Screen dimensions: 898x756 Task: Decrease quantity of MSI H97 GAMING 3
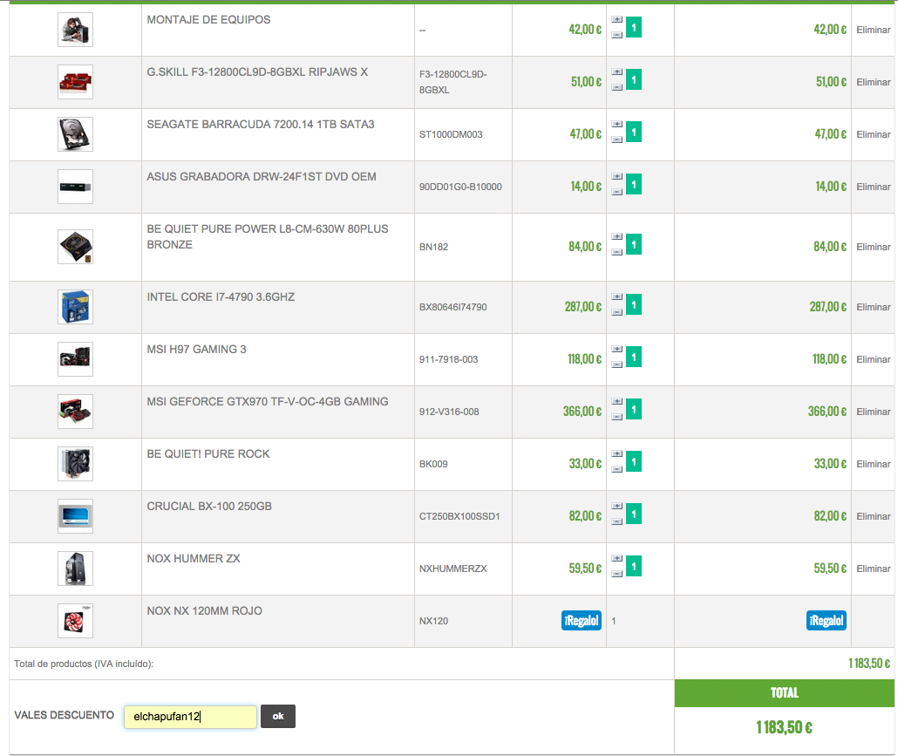tap(616, 364)
